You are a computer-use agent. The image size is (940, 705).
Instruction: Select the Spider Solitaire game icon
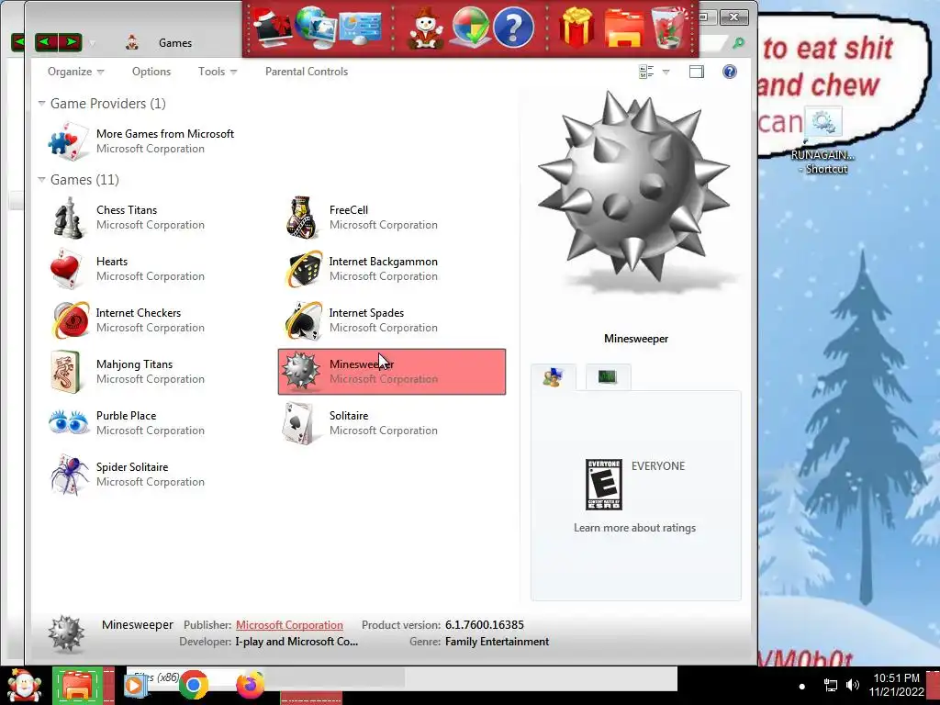pos(68,475)
